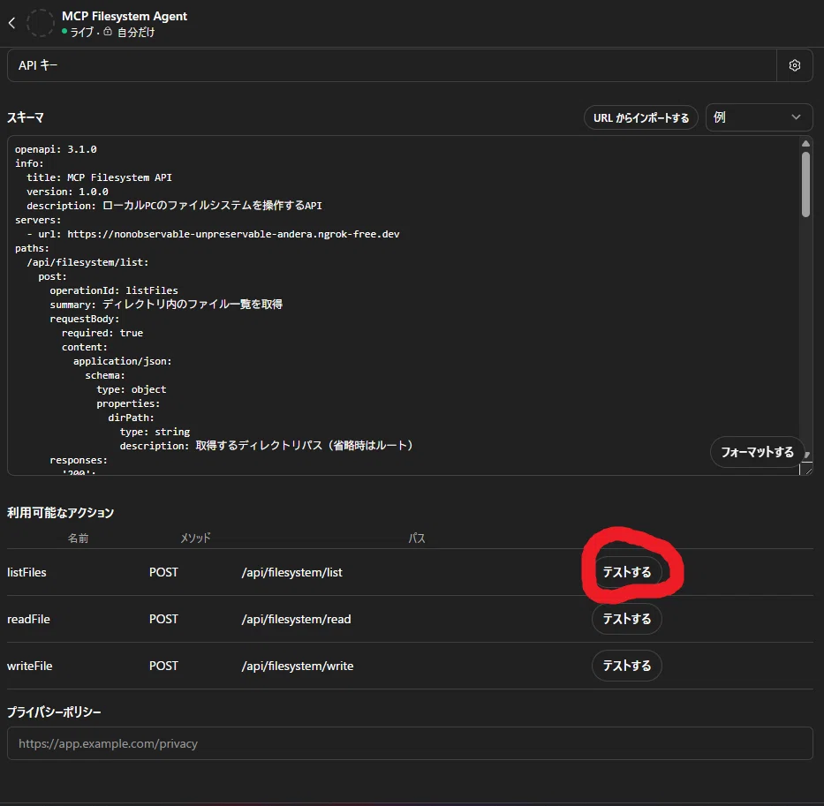
Task: Click the メソッド column header
Action: click(195, 538)
